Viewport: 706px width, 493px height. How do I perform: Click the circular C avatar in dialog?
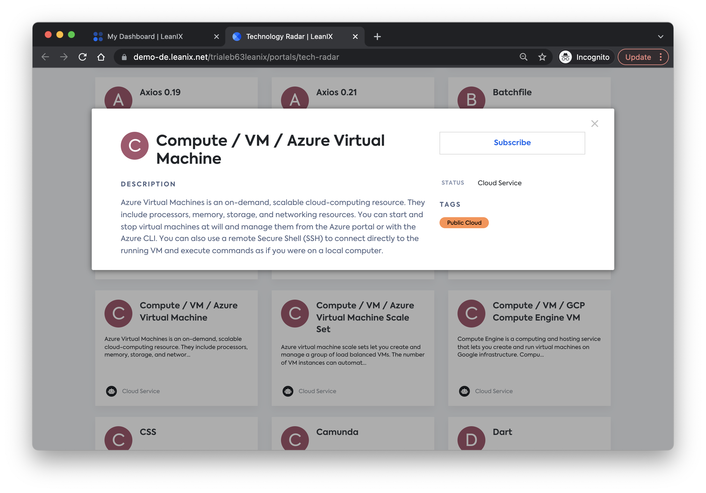(134, 146)
